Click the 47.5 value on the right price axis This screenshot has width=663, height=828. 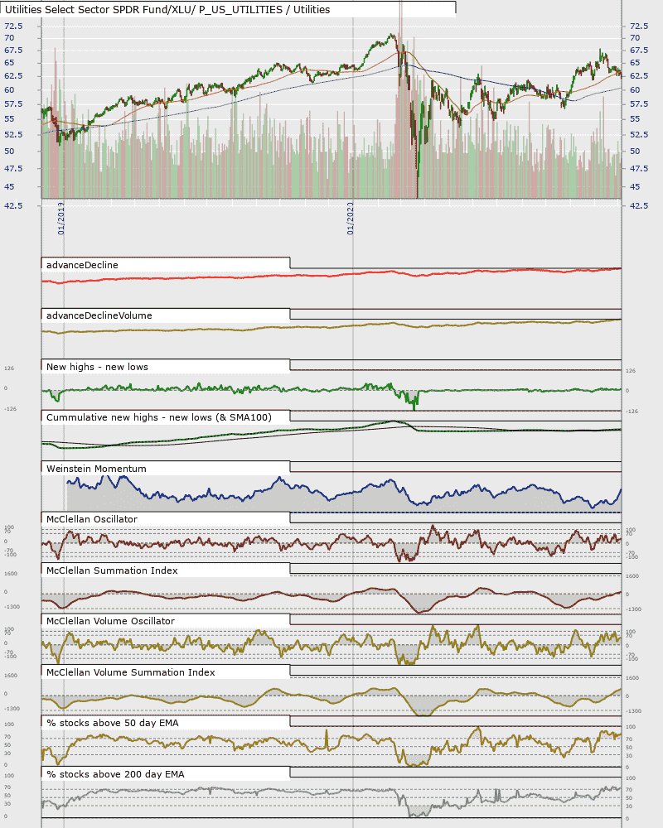coord(639,168)
